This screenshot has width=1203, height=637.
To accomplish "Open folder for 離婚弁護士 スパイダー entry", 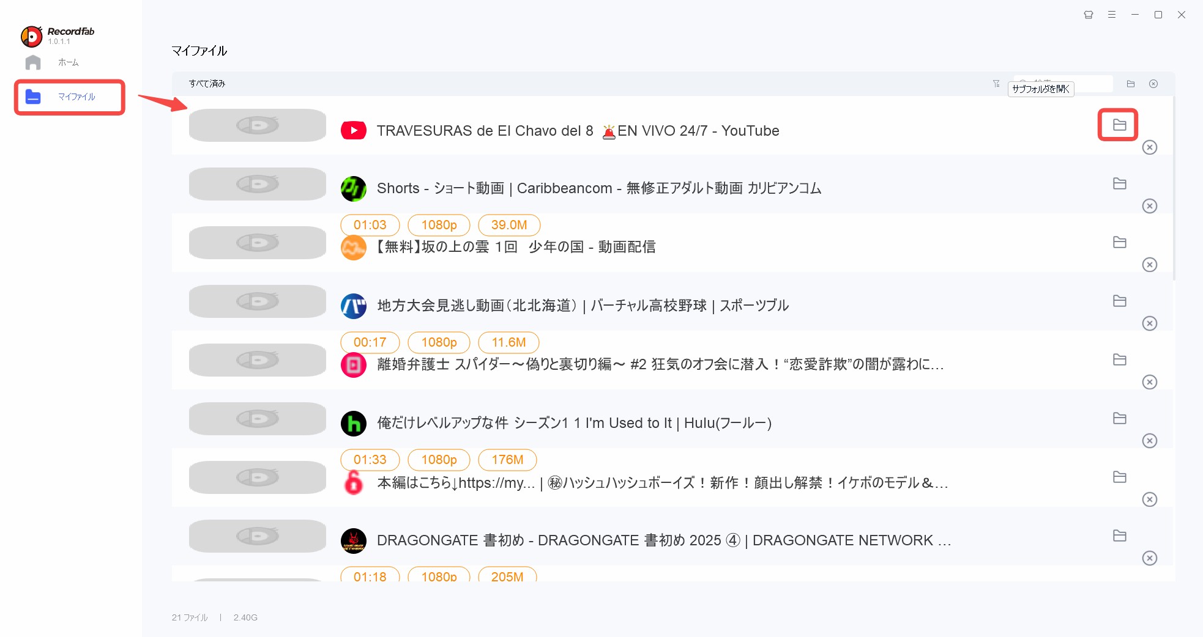I will pos(1119,359).
